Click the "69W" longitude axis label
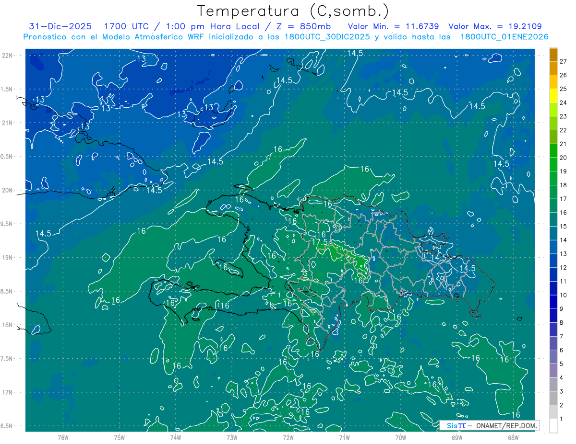Viewport: 576px width, 444px height. (x=457, y=437)
